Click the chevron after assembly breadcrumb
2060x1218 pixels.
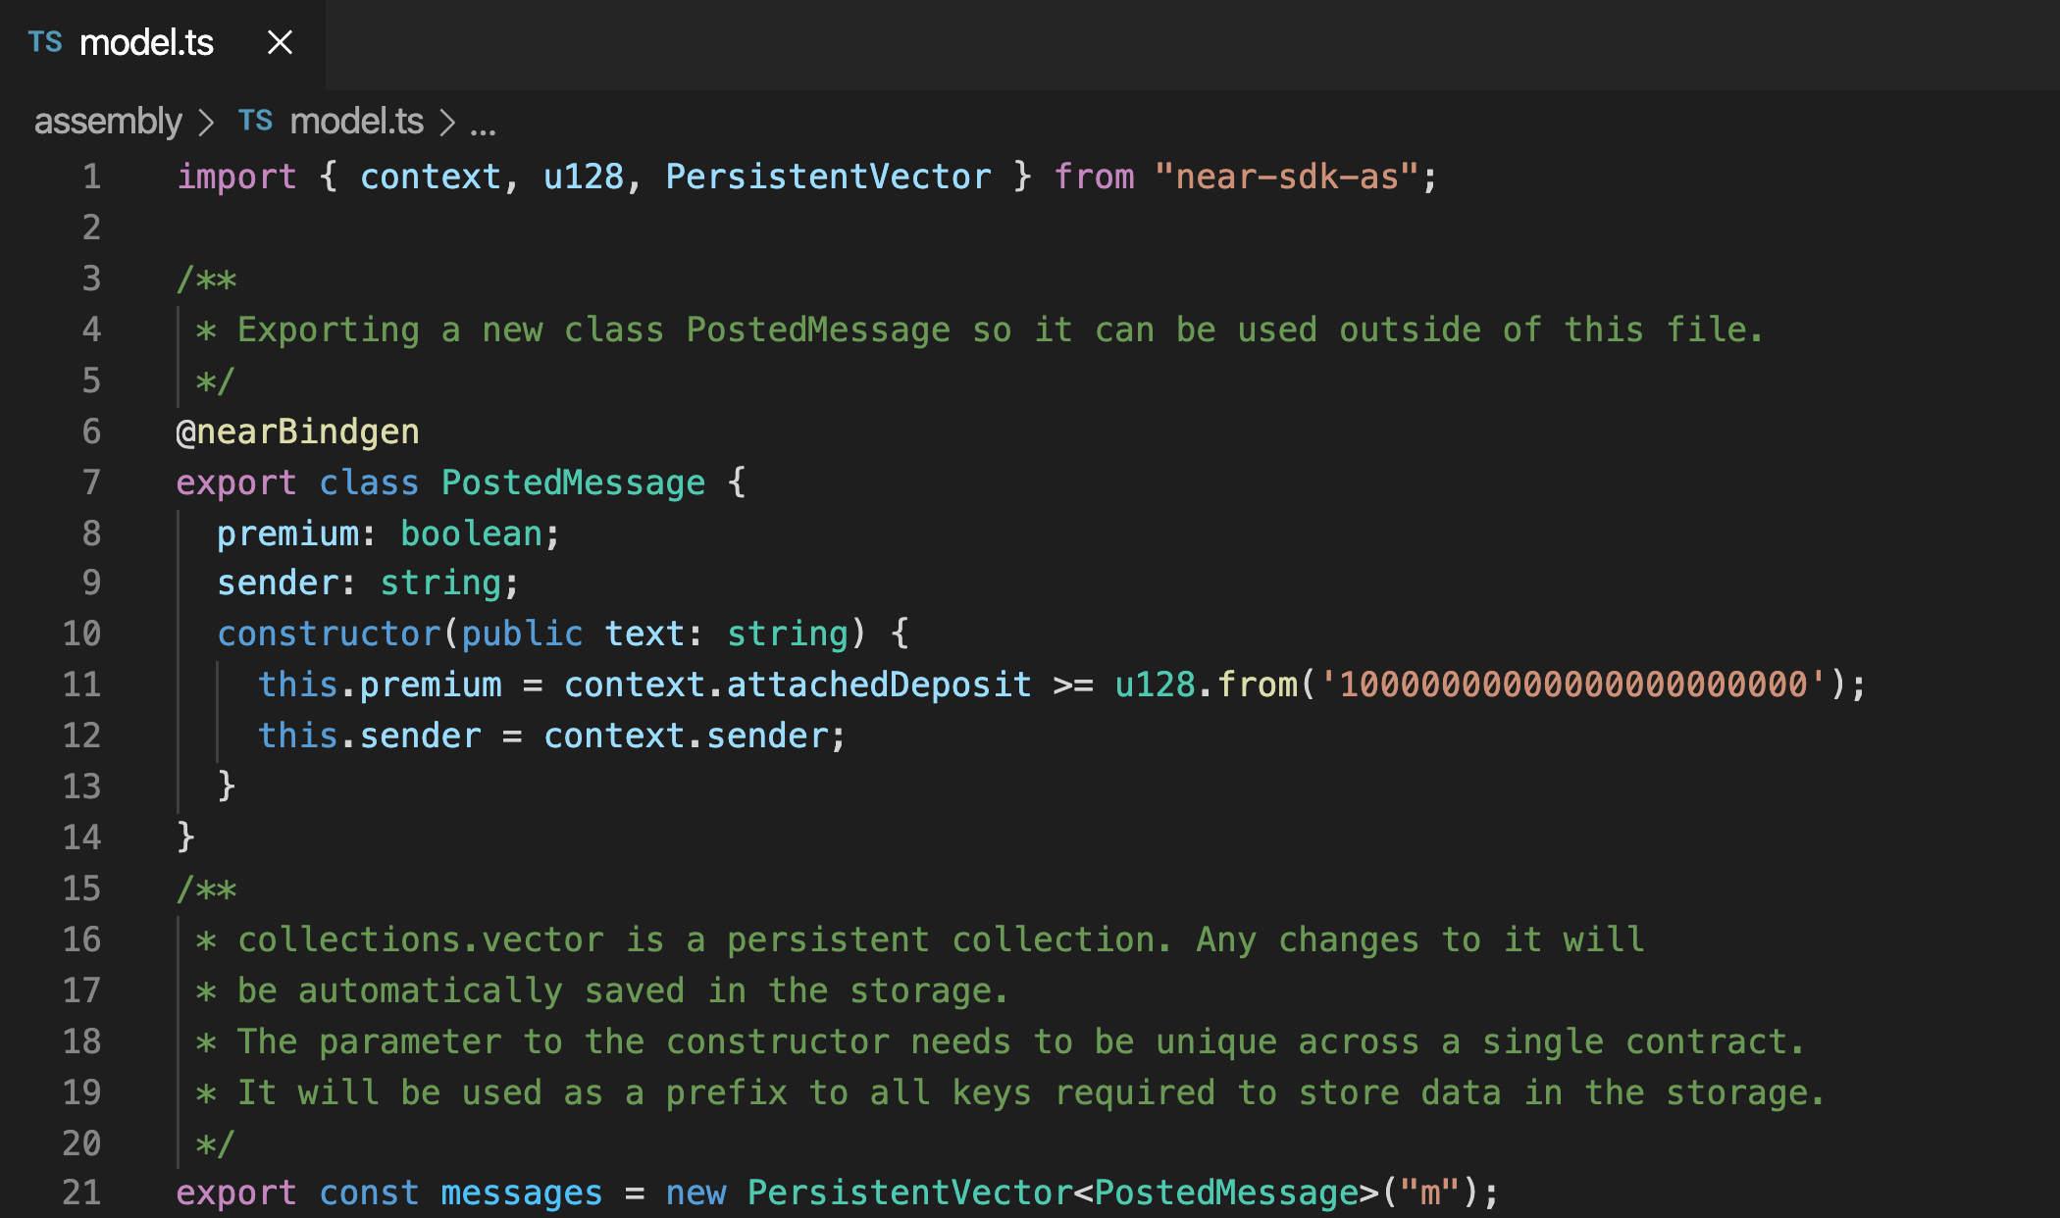(206, 123)
